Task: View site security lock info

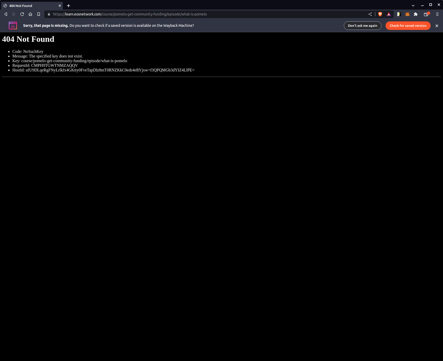Action: 49,14
